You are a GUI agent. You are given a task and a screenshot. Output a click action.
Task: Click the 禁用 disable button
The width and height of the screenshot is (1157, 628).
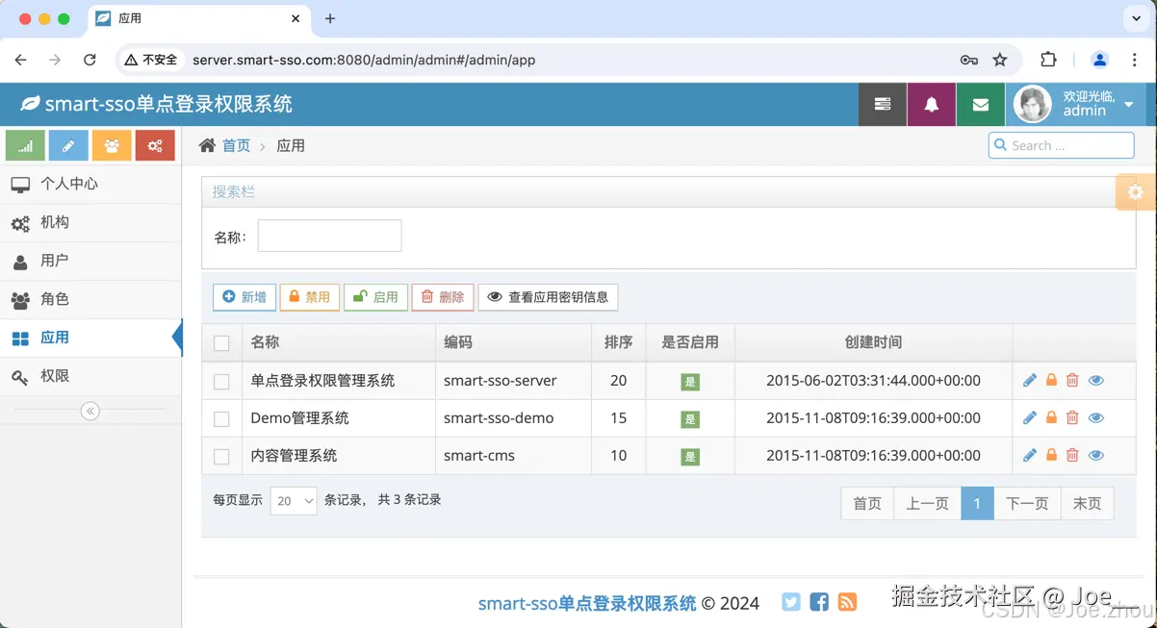[x=310, y=297]
